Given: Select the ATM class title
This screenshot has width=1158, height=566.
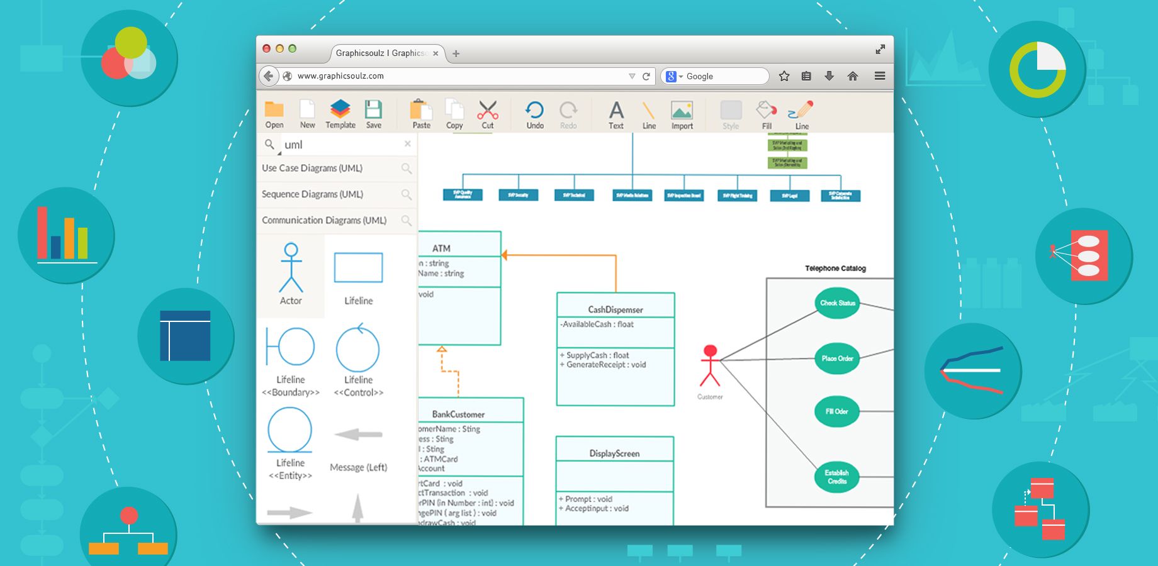Looking at the screenshot, I should pos(441,248).
